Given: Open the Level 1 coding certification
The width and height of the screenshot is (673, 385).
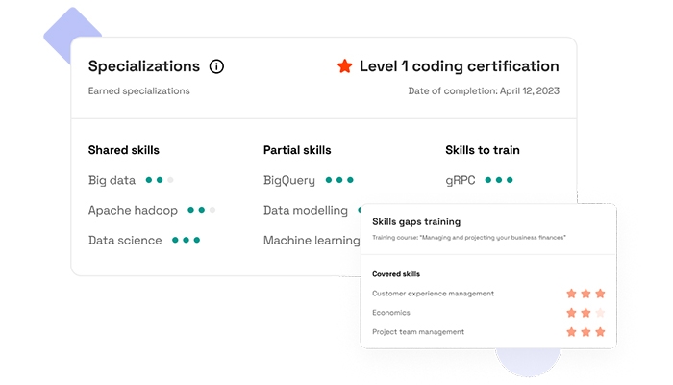Looking at the screenshot, I should point(459,66).
